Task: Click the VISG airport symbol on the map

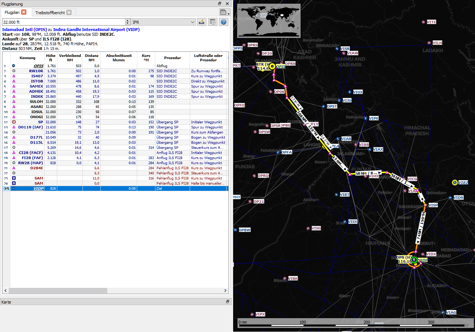Action: [308, 228]
